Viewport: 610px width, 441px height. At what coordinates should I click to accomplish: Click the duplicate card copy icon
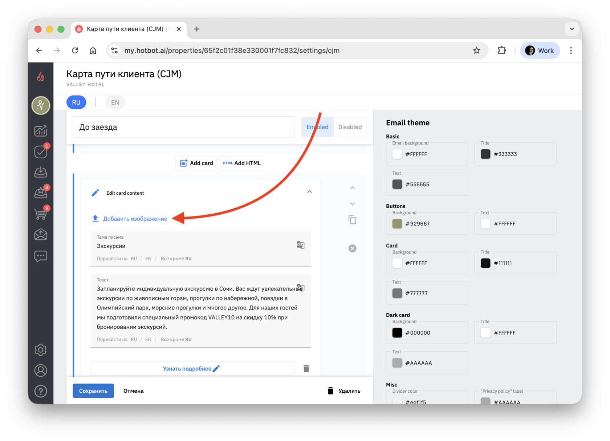tap(352, 220)
